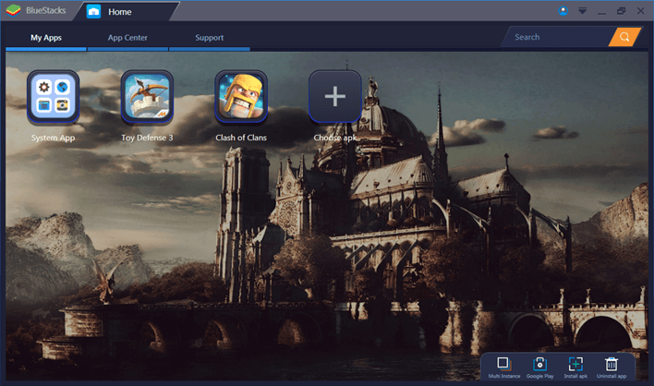This screenshot has height=386, width=654.
Task: Click the orange search magnifier button
Action: click(x=625, y=37)
